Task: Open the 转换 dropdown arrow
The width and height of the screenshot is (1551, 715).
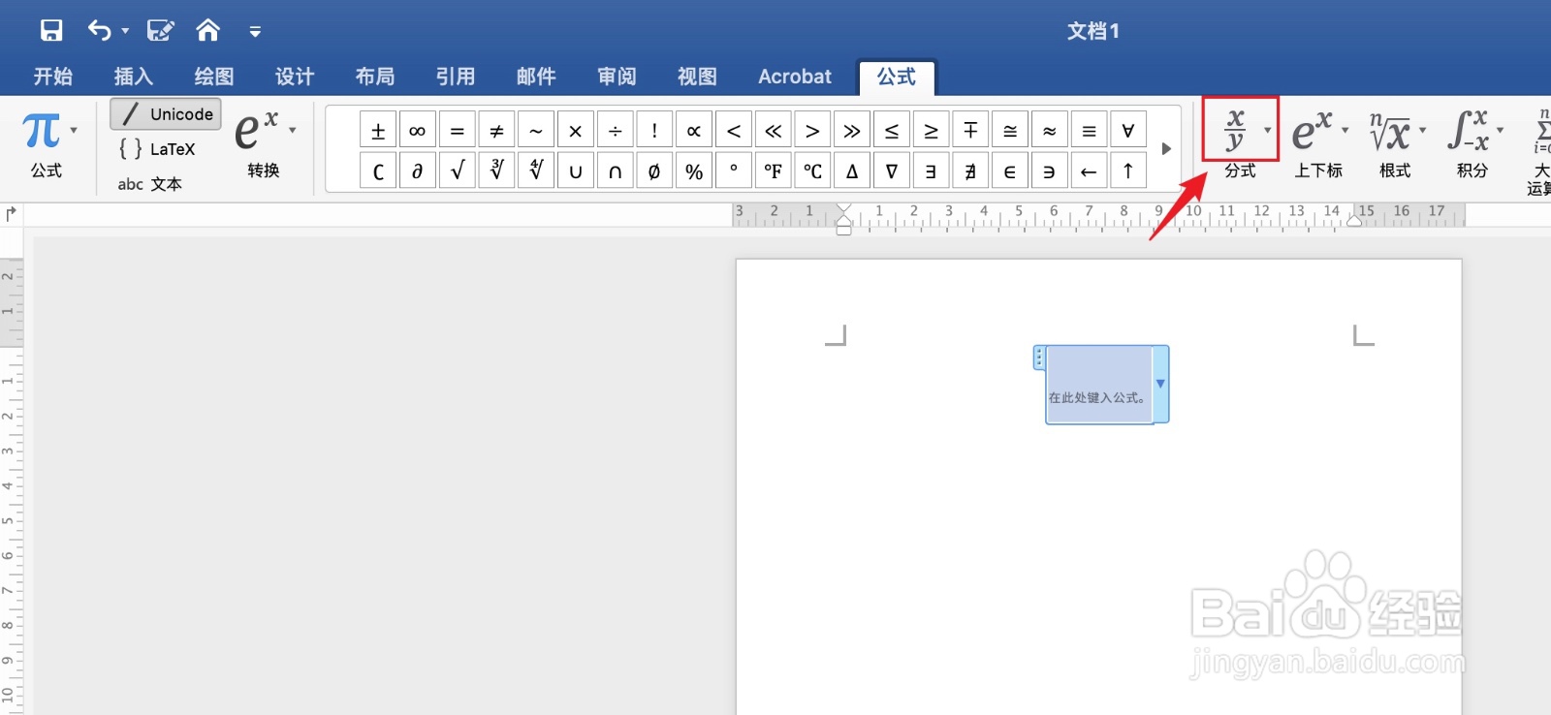Action: point(293,130)
